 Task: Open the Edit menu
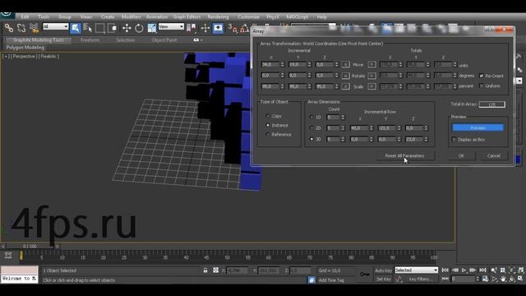click(x=25, y=16)
